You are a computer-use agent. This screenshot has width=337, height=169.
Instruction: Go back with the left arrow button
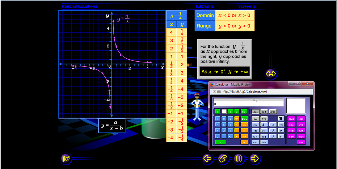[207, 158]
